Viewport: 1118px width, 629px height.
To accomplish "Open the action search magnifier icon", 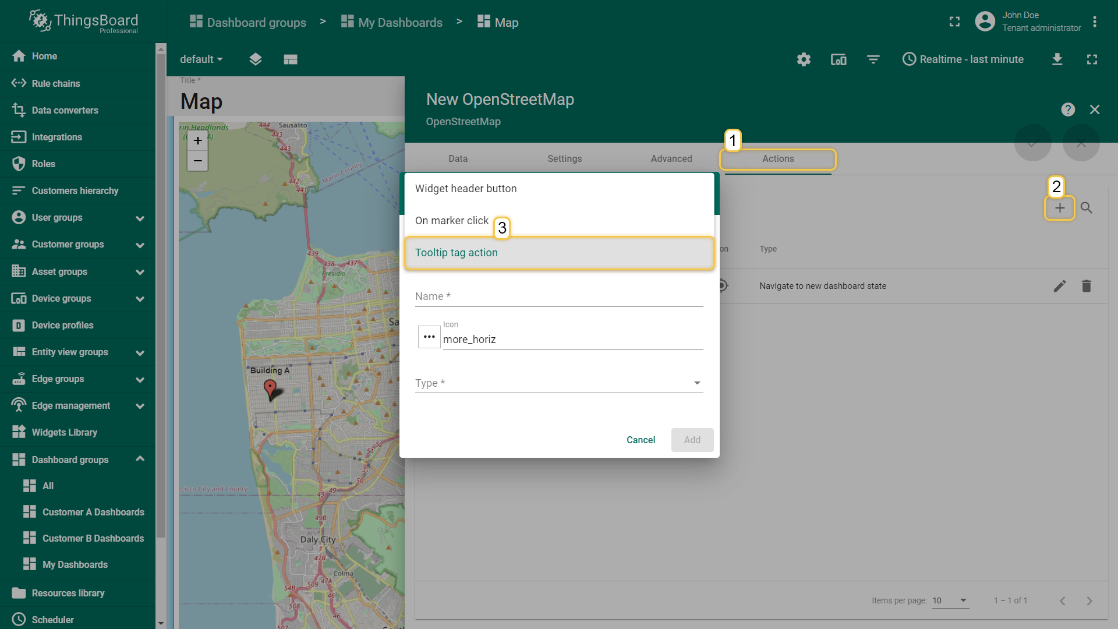I will pyautogui.click(x=1086, y=208).
